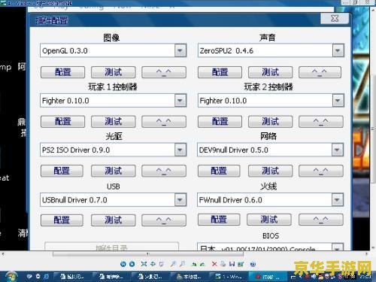Viewport: 376px width, 282px height.
Task: Click 配置 under USB USBnull Driver
Action: [x=62, y=220]
